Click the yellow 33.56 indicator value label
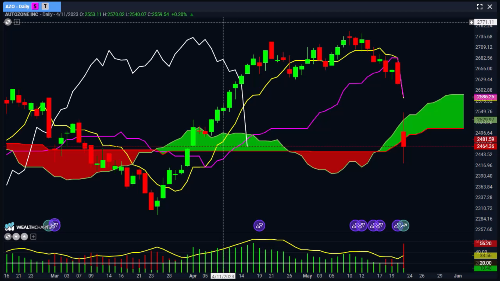500x281 pixels. click(485, 256)
